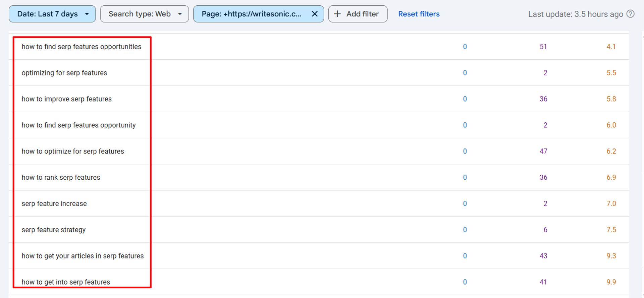Select query 'how to get into serp features'
This screenshot has width=644, height=298.
point(66,282)
